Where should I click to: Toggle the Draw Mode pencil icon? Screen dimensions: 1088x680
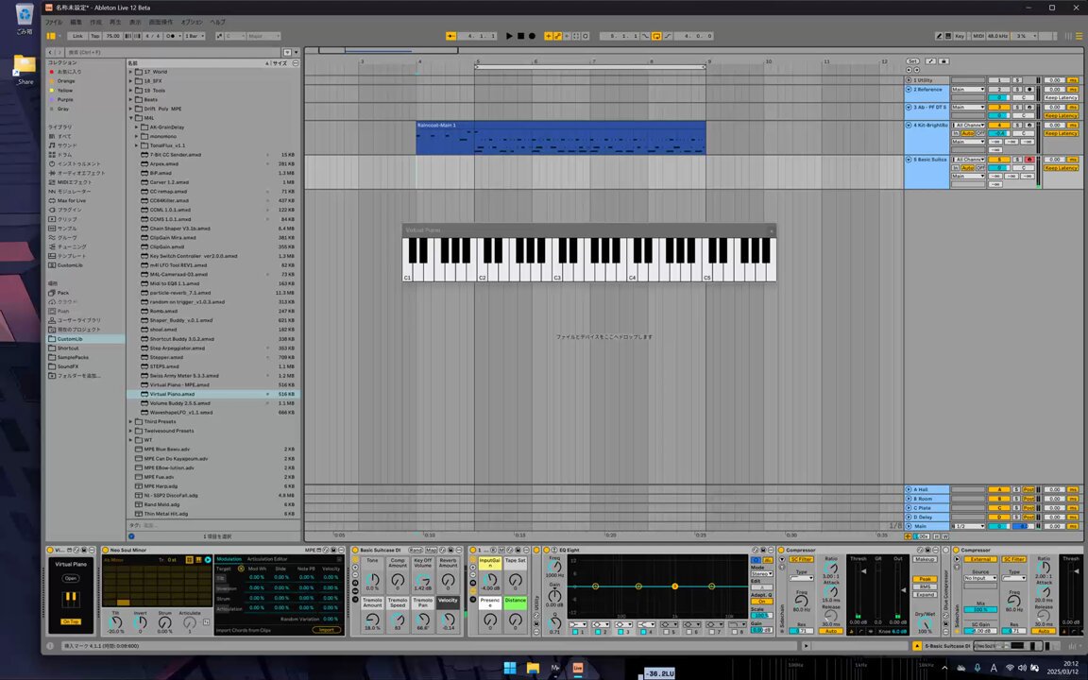pos(940,36)
